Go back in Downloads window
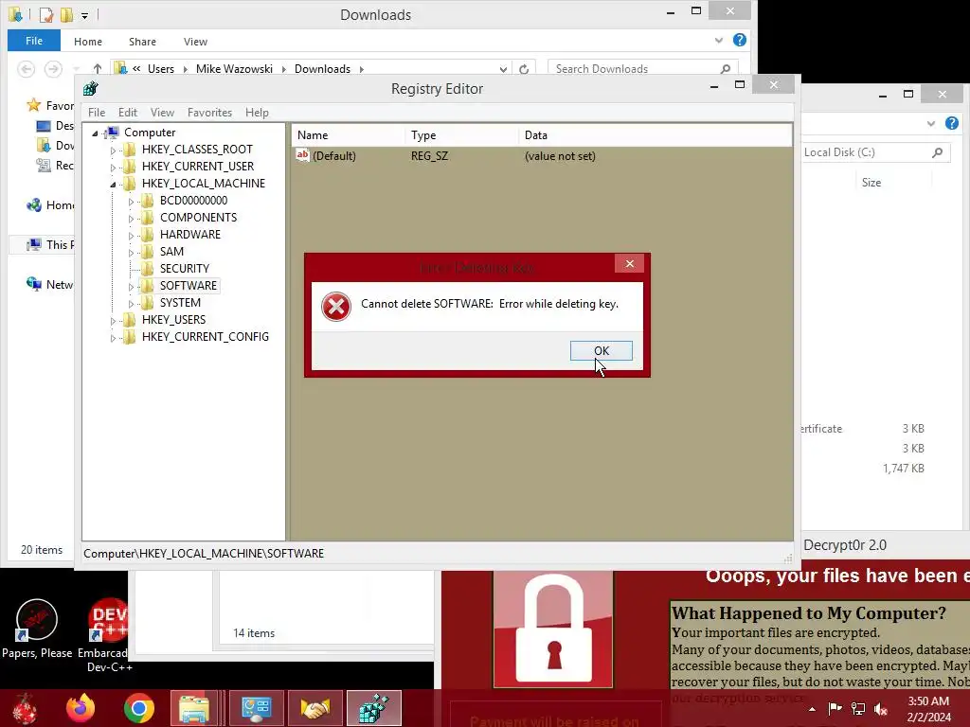The height and width of the screenshot is (727, 970). pos(26,68)
